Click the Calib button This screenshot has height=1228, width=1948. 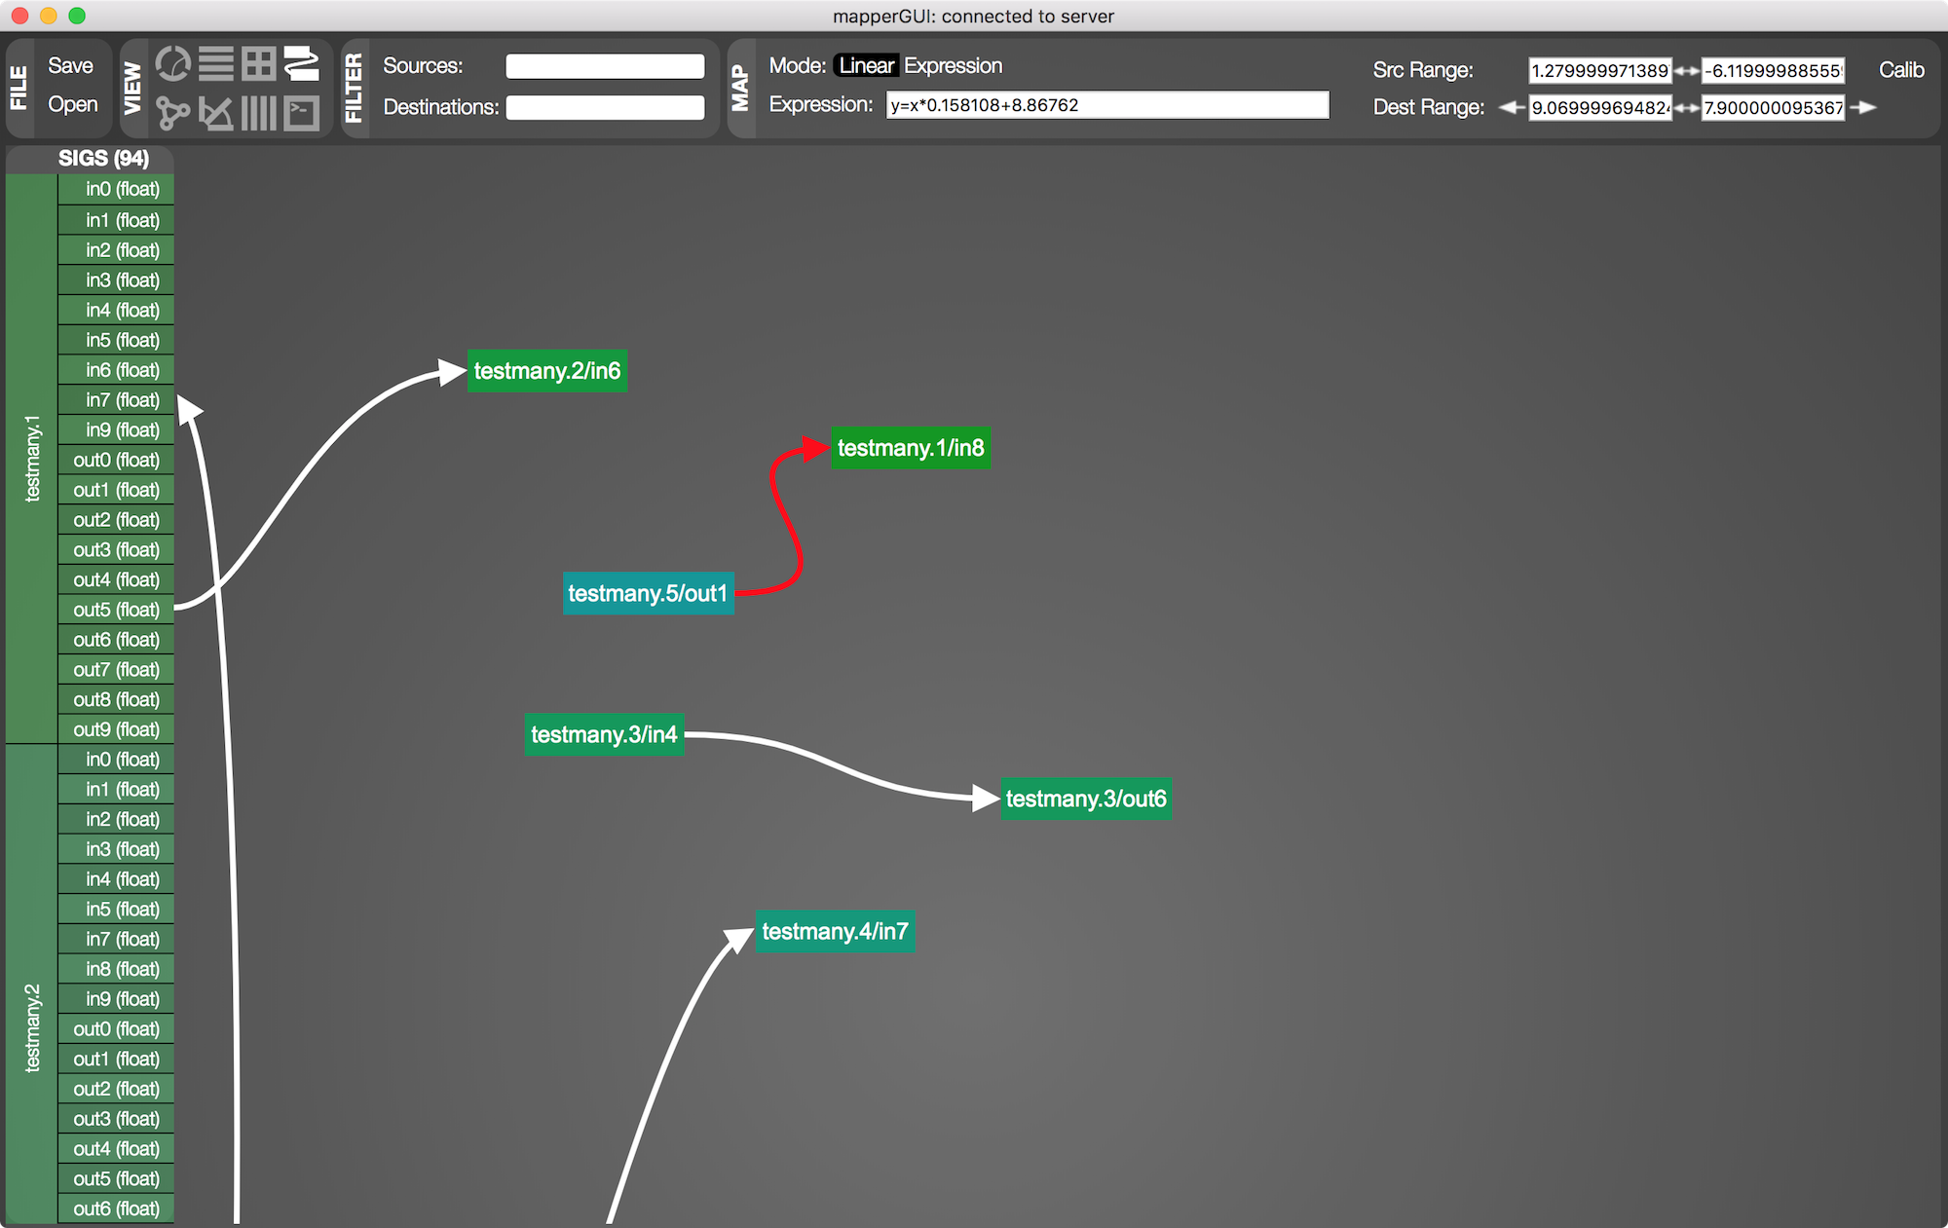click(x=1900, y=70)
